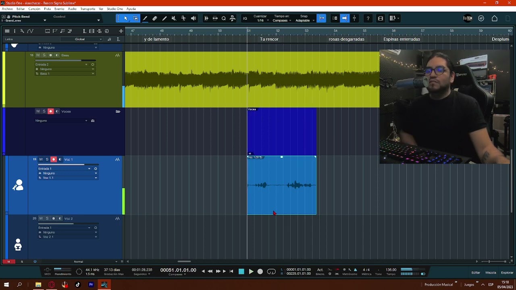Open the Editar view

[x=476, y=273]
